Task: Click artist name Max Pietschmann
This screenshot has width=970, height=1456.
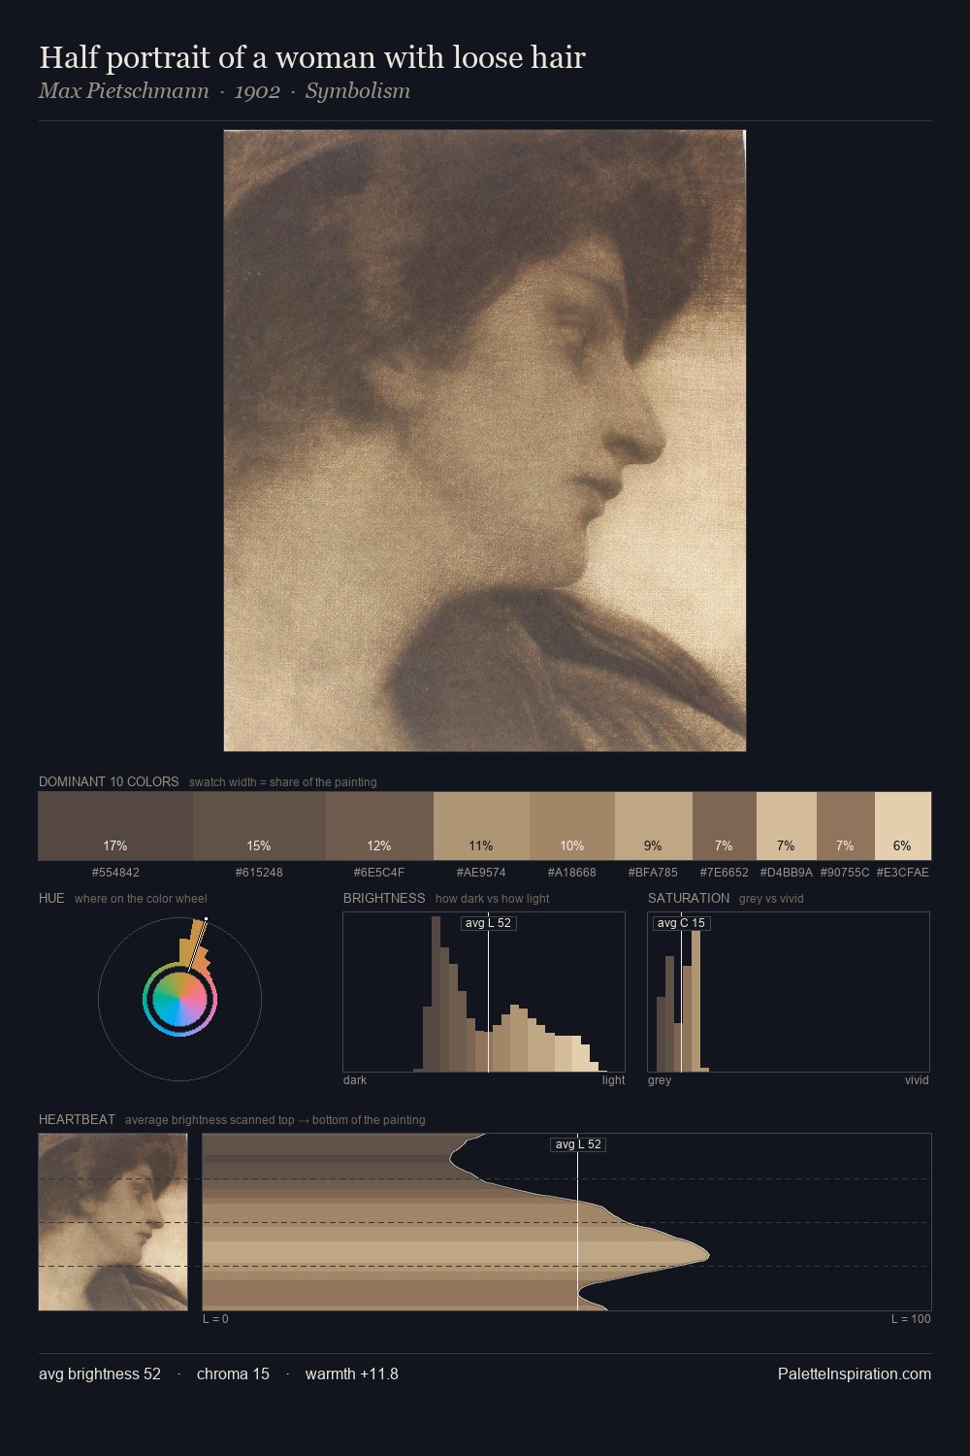Action: pos(124,91)
